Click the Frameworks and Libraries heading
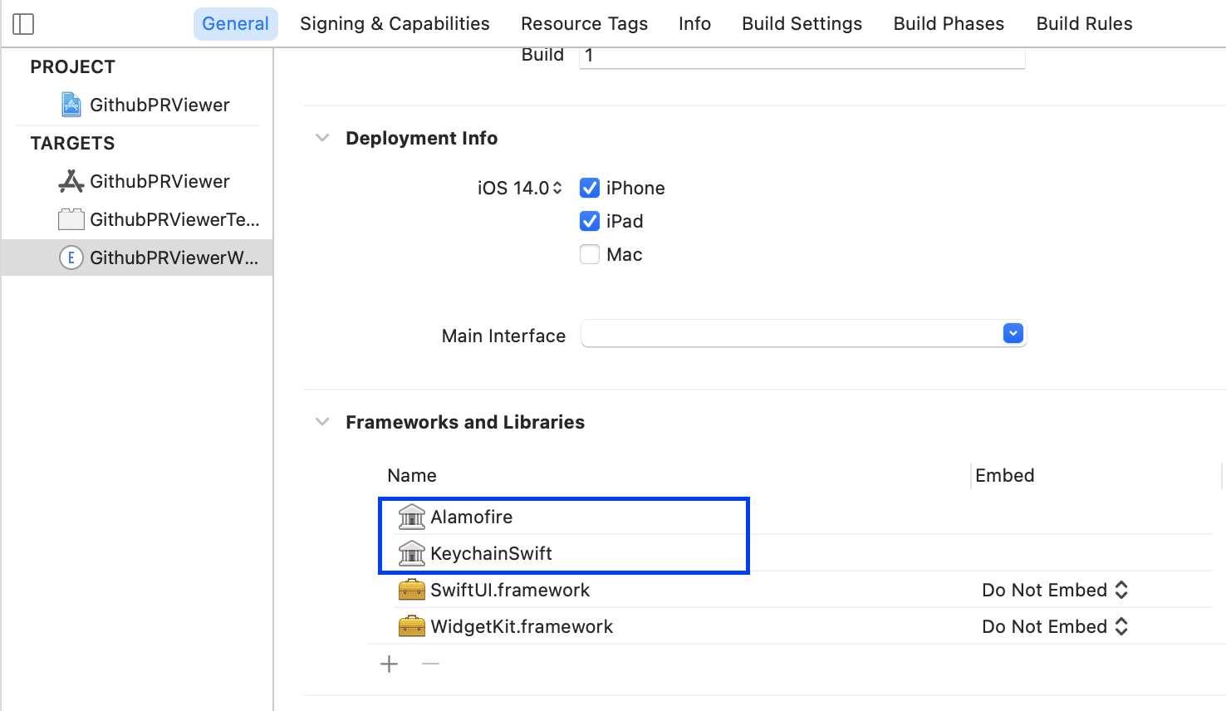Image resolution: width=1226 pixels, height=711 pixels. click(465, 422)
